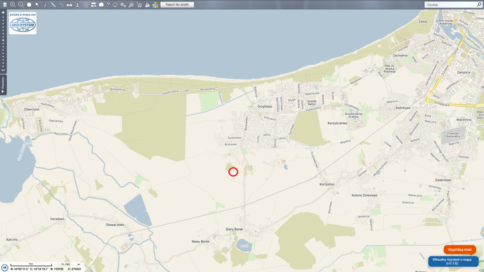
Task: Click the GEO-SYSTEM logo
Action: (x=23, y=25)
